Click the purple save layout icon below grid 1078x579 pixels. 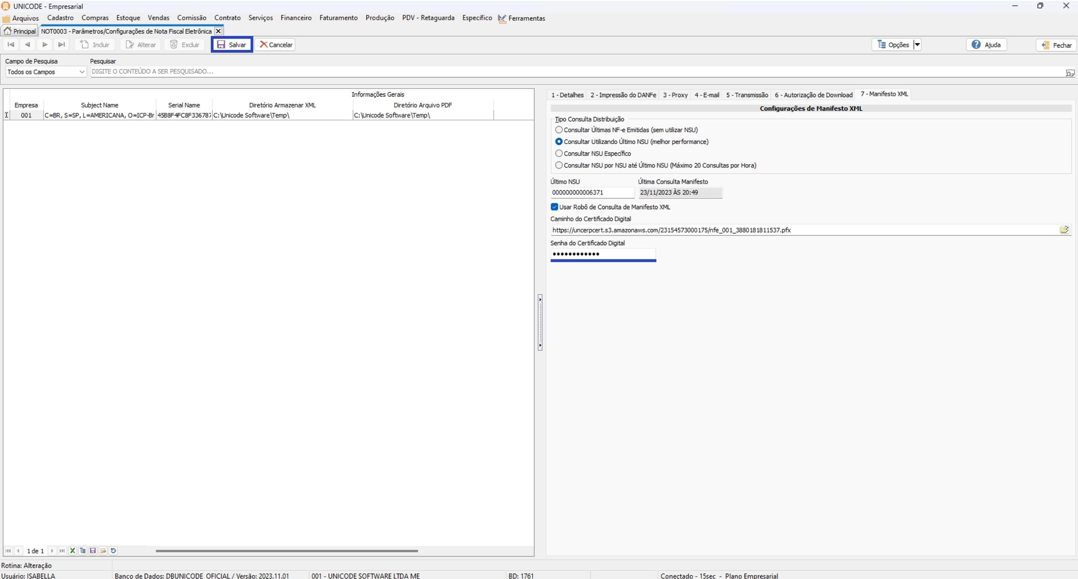pos(93,551)
